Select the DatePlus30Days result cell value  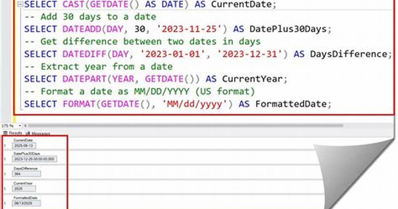[x=35, y=159]
